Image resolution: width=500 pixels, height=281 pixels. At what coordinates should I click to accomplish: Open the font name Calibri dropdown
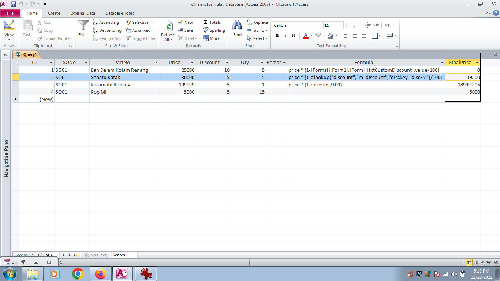click(321, 25)
